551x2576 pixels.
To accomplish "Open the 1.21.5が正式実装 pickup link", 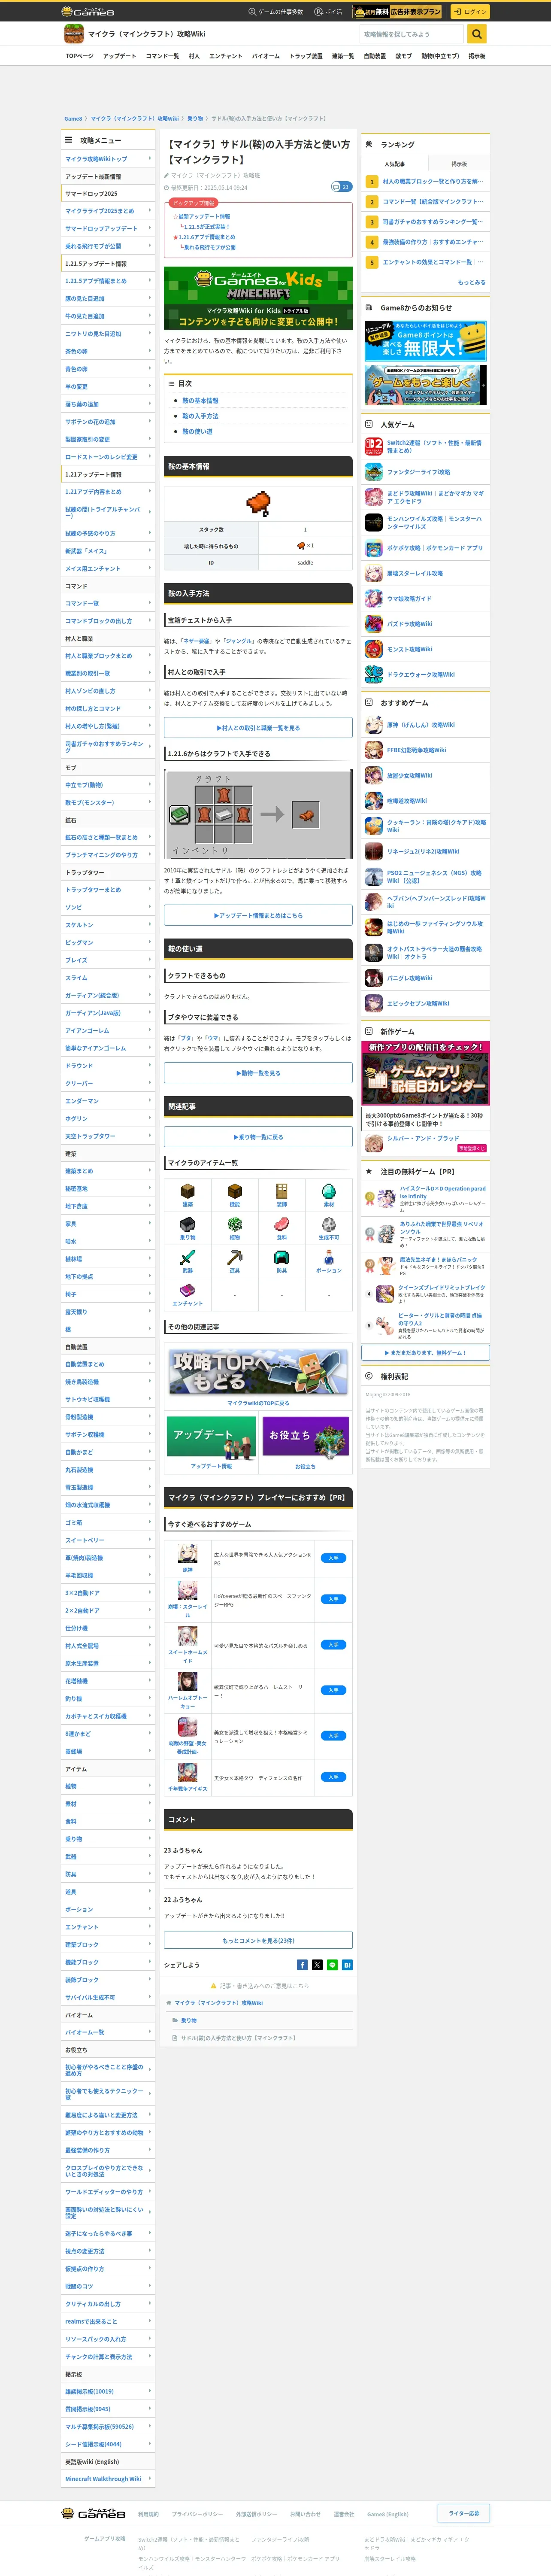I will click(x=207, y=227).
